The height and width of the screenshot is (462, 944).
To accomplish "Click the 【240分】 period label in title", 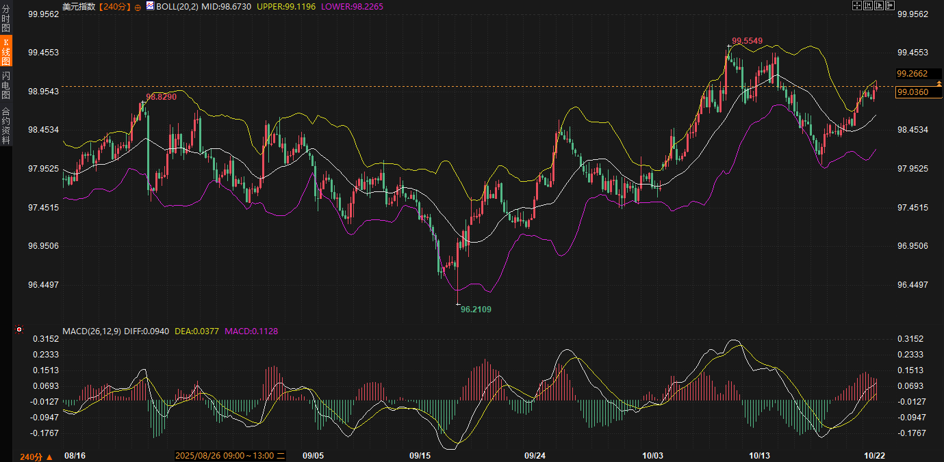I will (x=114, y=6).
